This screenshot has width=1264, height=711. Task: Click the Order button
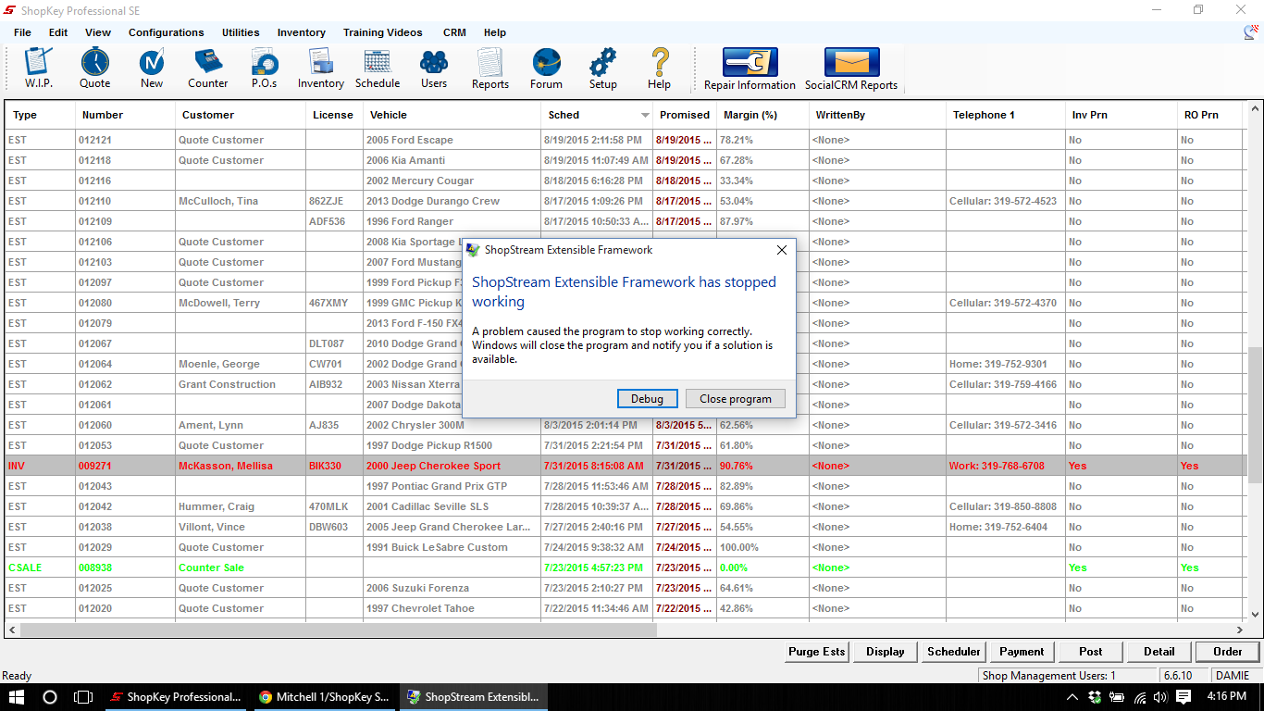pos(1227,652)
